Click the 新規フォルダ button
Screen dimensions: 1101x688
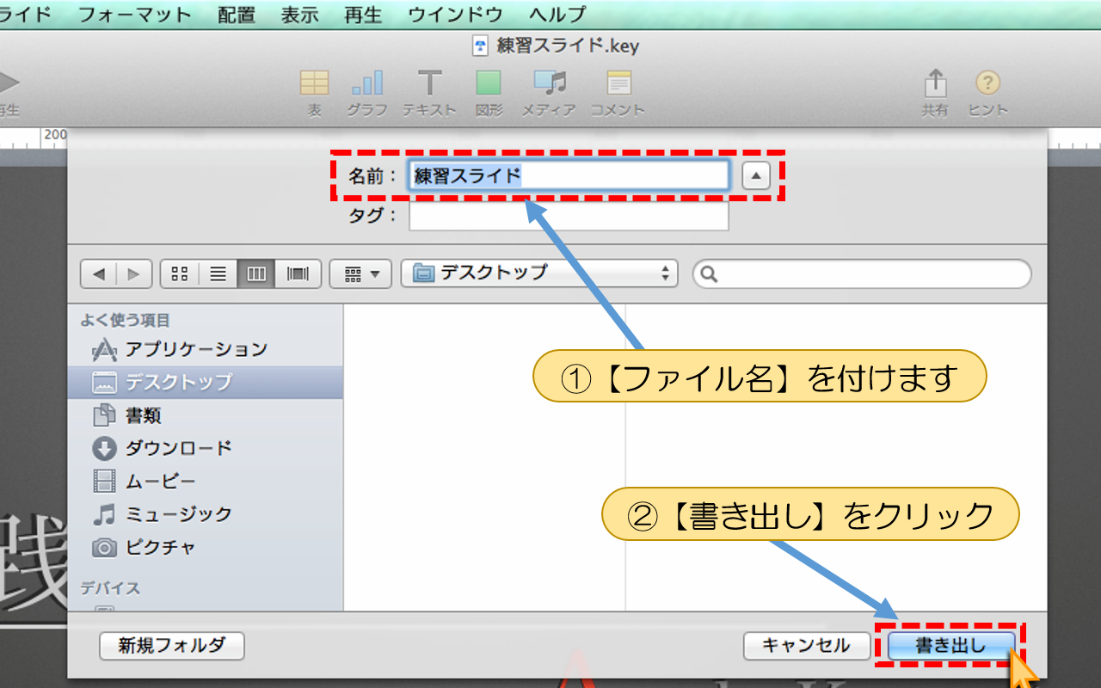coord(172,646)
